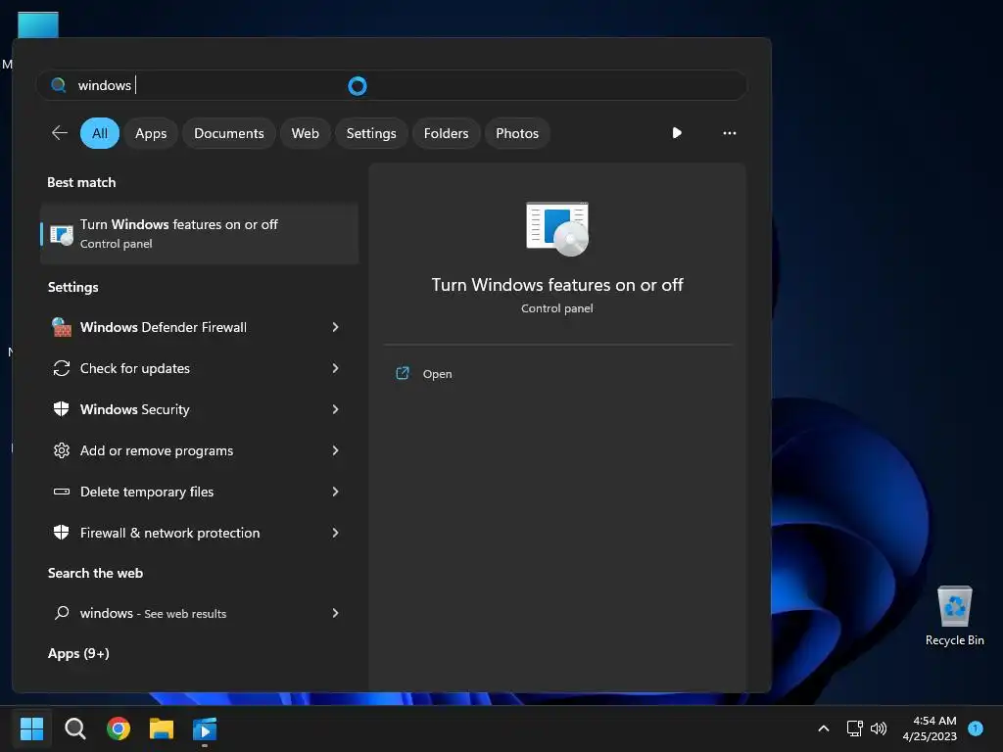Expand Delete temporary files chevron

point(335,492)
